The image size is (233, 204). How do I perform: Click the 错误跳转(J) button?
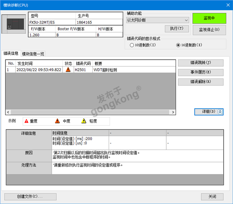tap(201, 63)
